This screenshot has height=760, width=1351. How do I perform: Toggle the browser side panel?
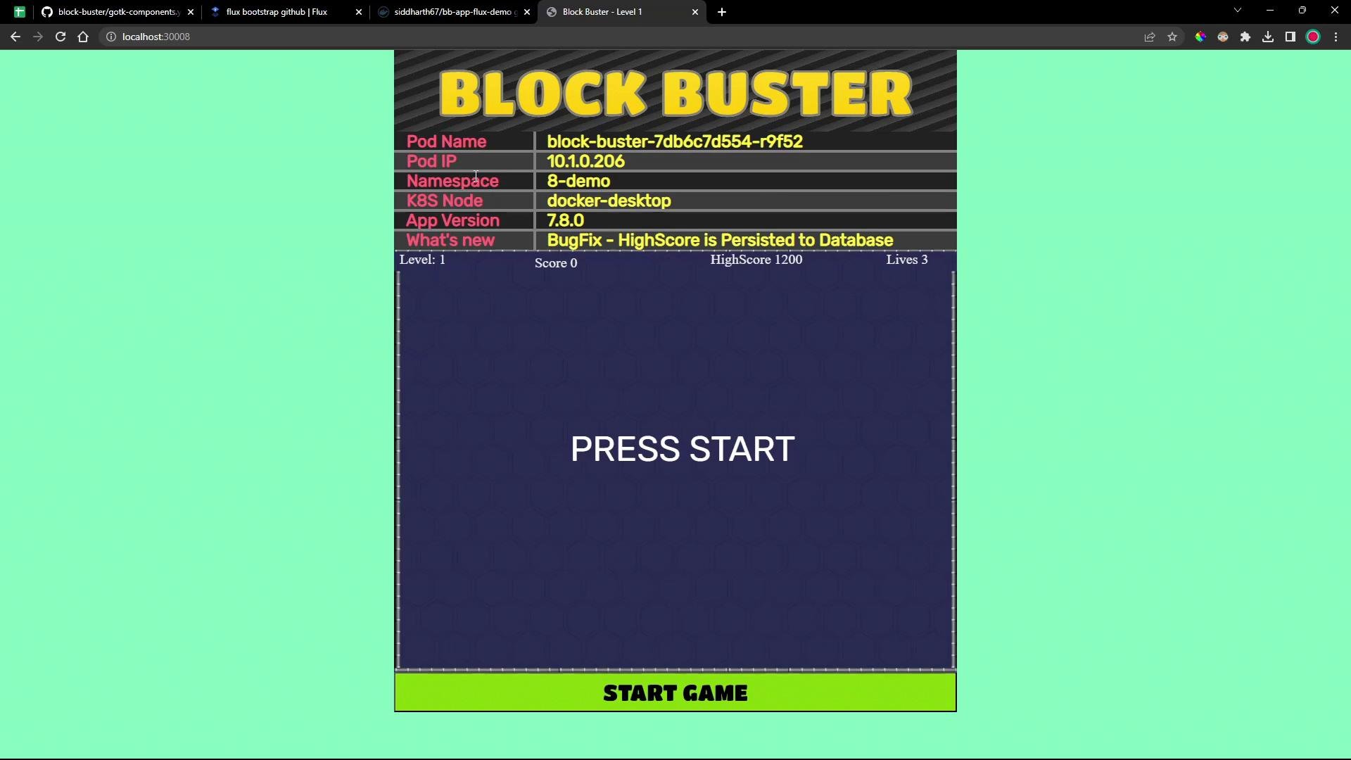(1290, 37)
